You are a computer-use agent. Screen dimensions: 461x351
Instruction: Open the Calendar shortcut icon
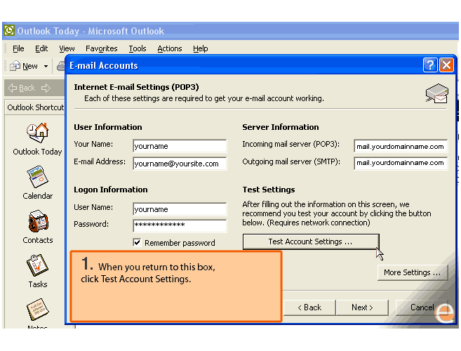38,177
